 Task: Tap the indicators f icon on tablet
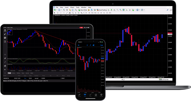point(5,62)
